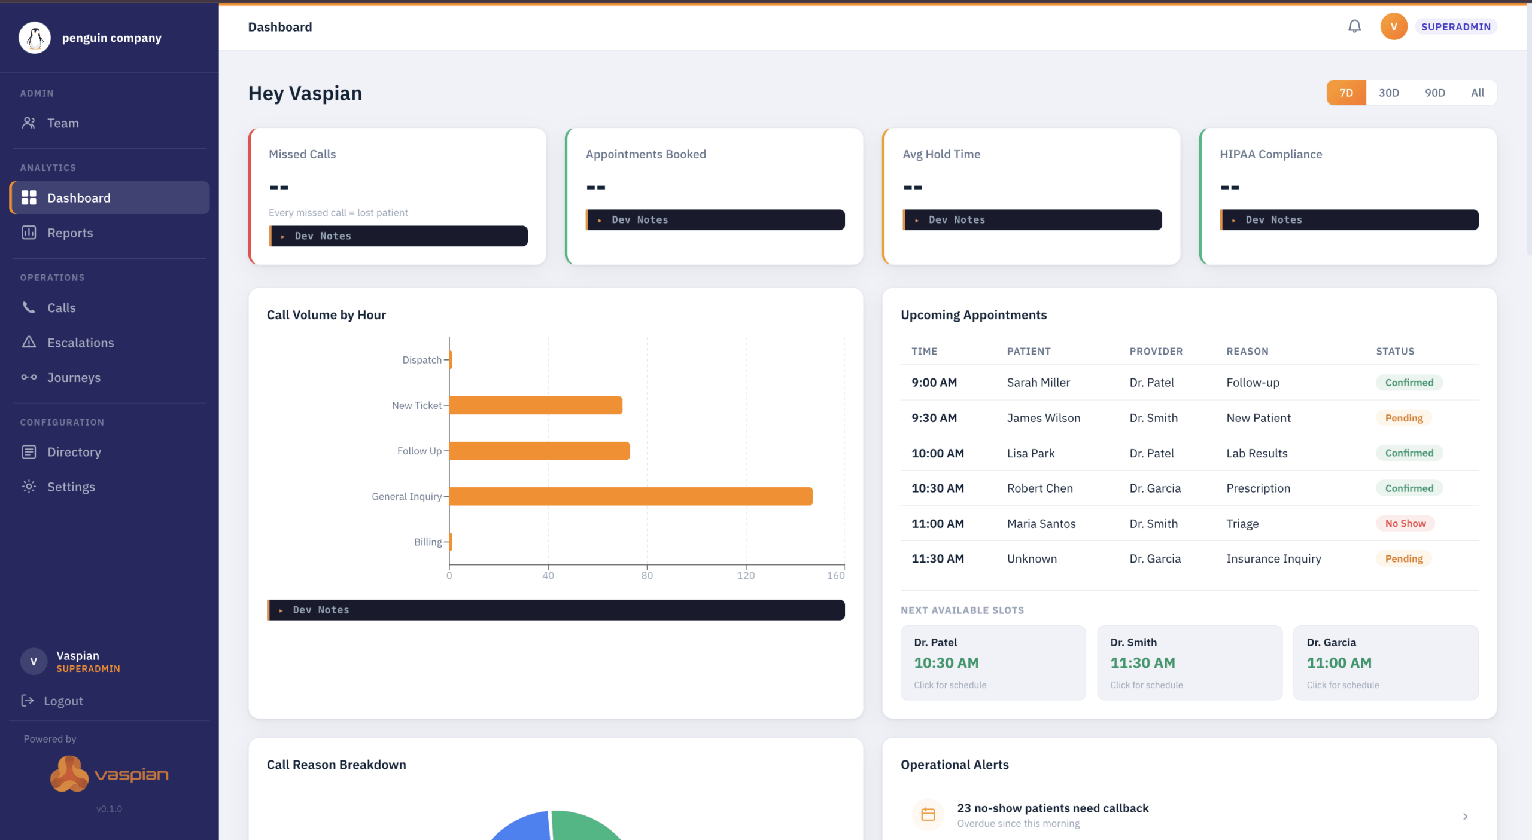
Task: Click the Journeys nodes icon
Action: 29,377
